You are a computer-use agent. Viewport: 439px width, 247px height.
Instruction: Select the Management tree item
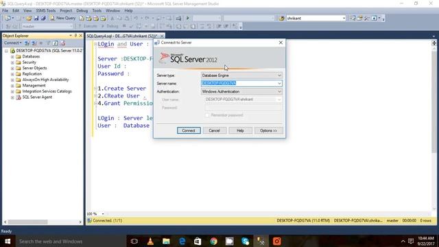pyautogui.click(x=34, y=85)
